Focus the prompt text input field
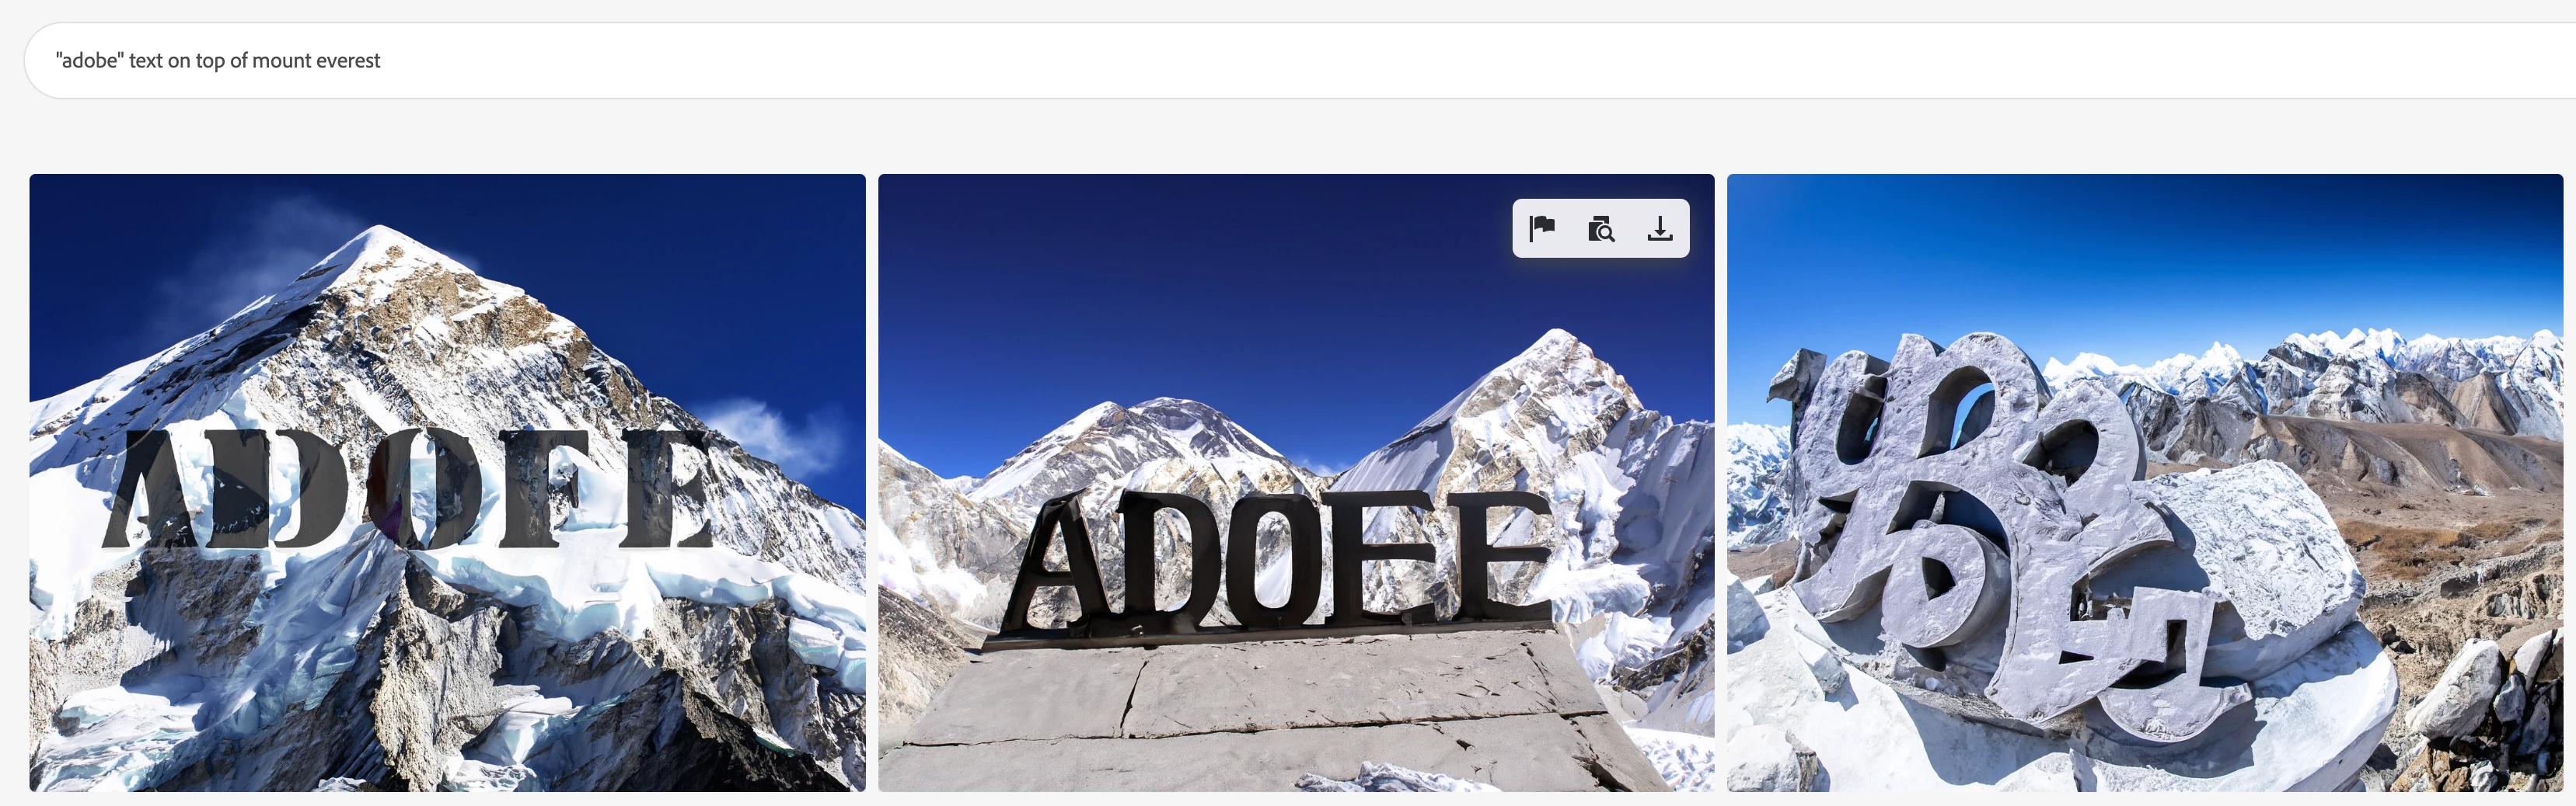Image resolution: width=2576 pixels, height=806 pixels. [x=1300, y=60]
